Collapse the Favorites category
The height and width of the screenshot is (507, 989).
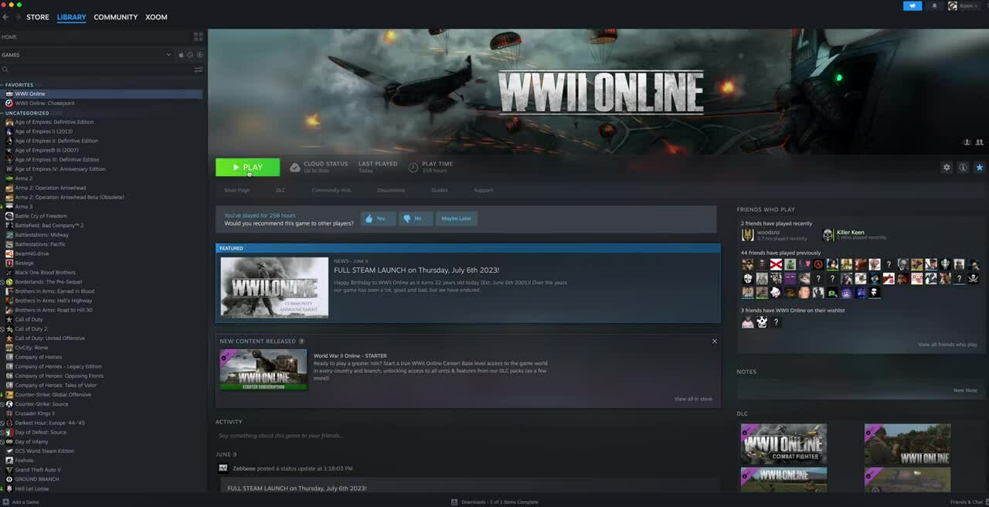click(x=3, y=85)
